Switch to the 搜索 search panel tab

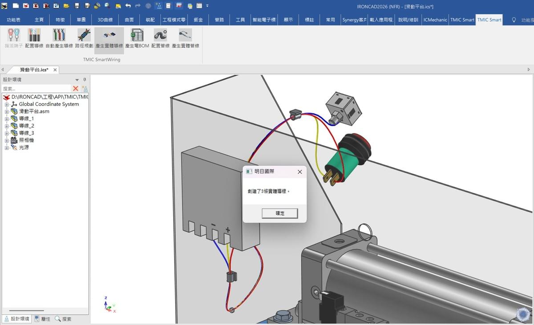tap(63, 319)
